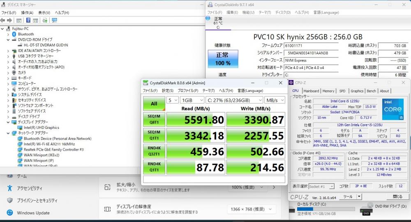The width and height of the screenshot is (411, 222).
Task: Collapse the DVD/CD-ROM ドライブ node
Action: (7, 39)
